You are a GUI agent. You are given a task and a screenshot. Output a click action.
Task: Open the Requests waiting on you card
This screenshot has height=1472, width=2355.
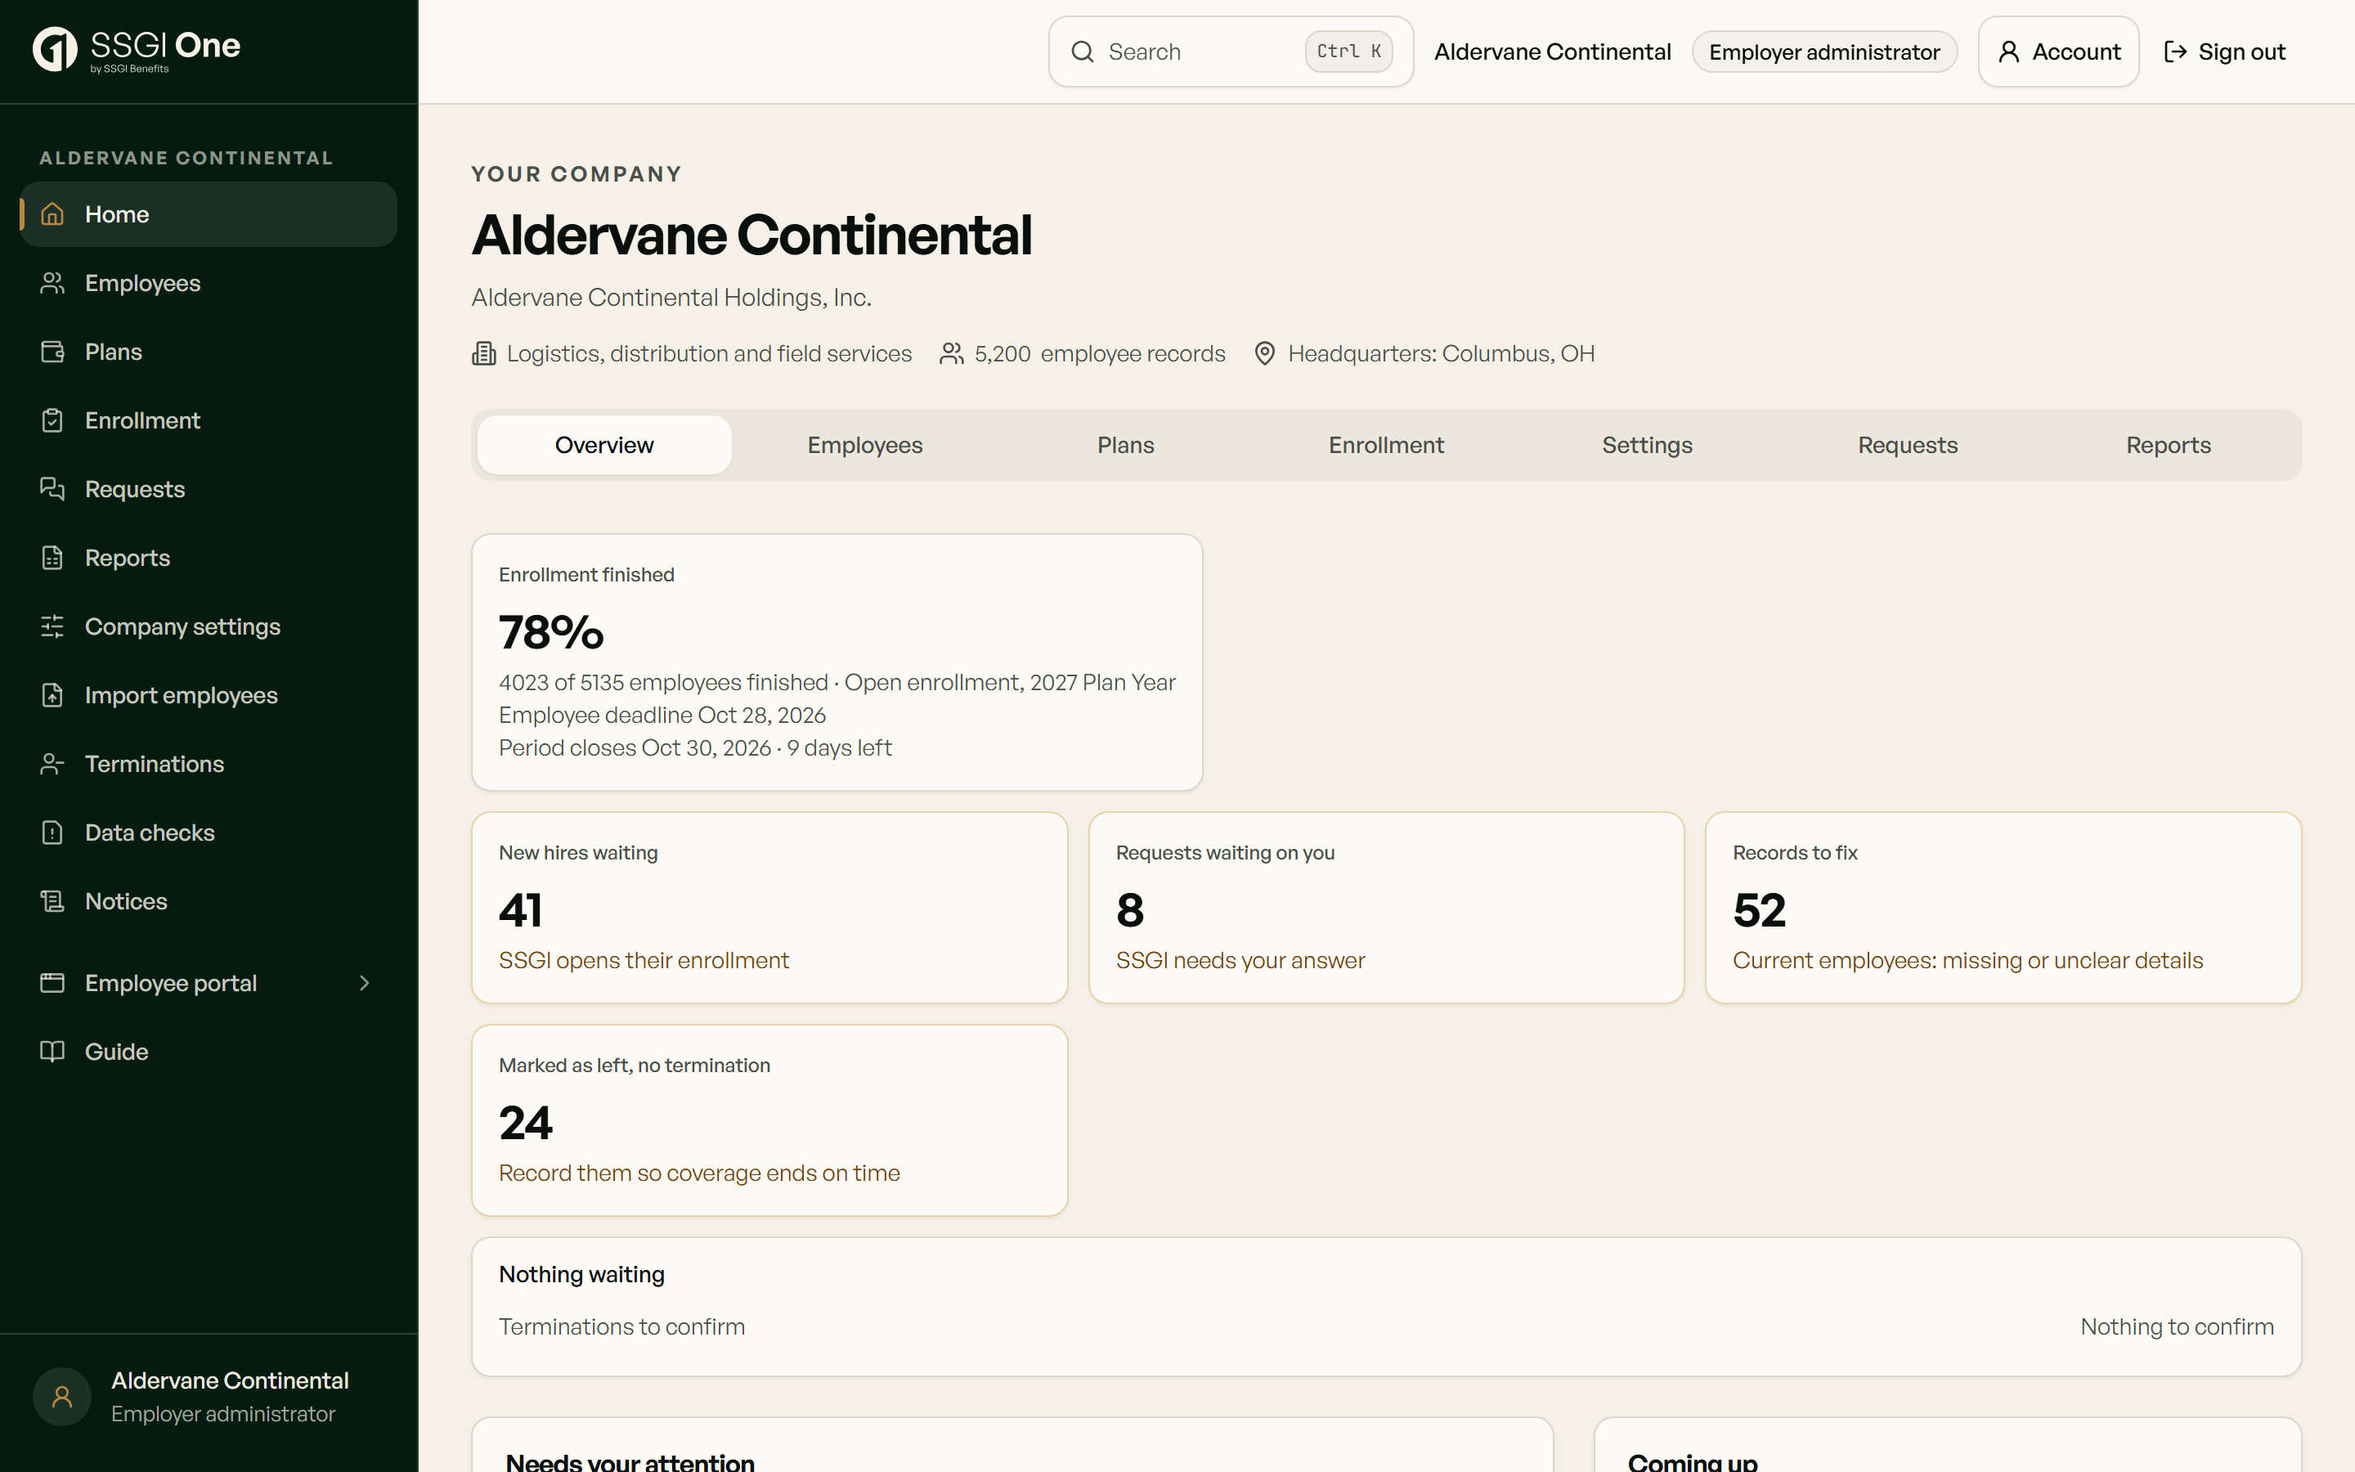tap(1386, 908)
